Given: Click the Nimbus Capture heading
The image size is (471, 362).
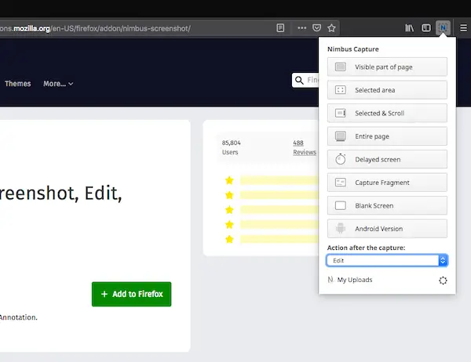Looking at the screenshot, I should (x=353, y=49).
